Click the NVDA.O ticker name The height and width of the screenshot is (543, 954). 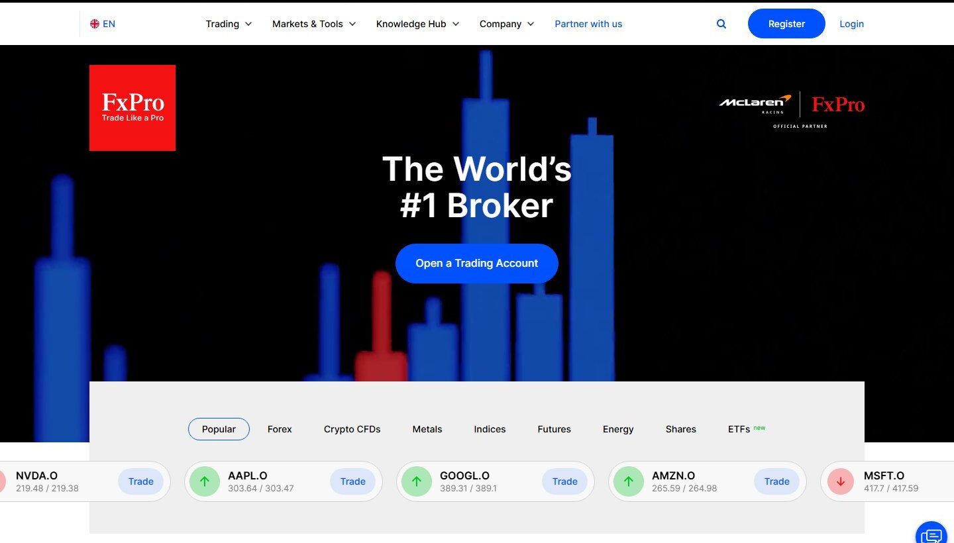(x=36, y=475)
